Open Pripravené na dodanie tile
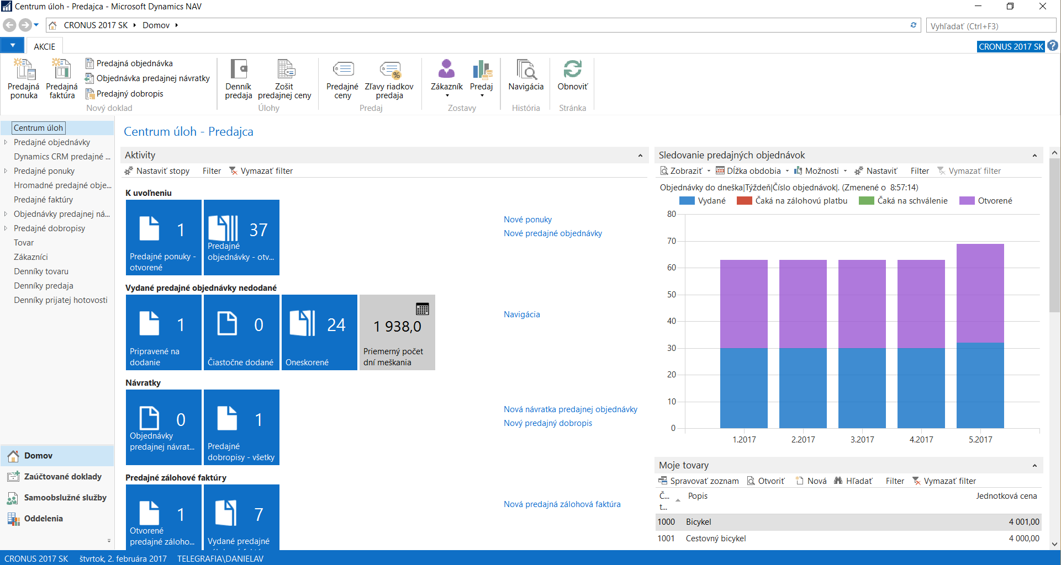 pyautogui.click(x=163, y=332)
